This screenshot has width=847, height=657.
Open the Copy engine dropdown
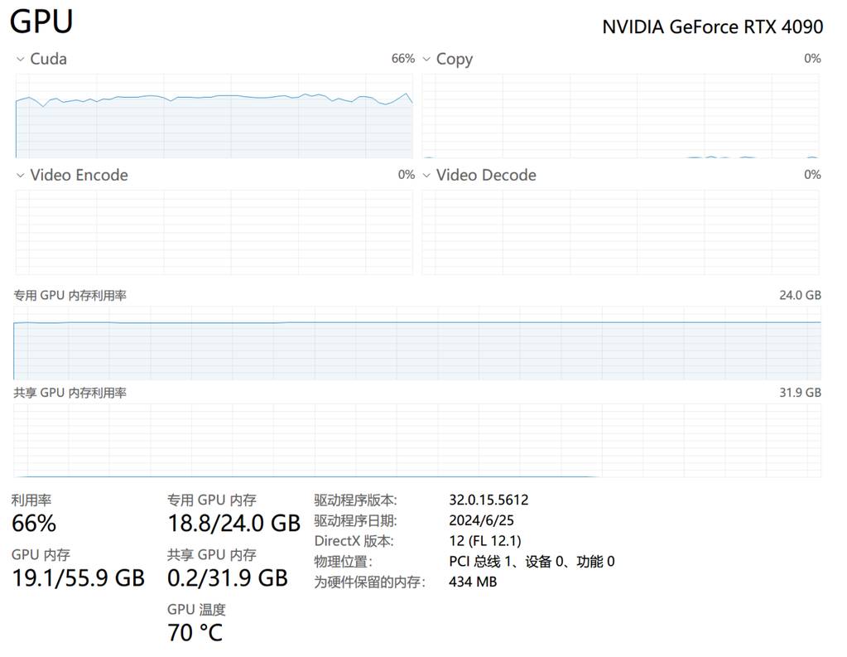(x=427, y=60)
